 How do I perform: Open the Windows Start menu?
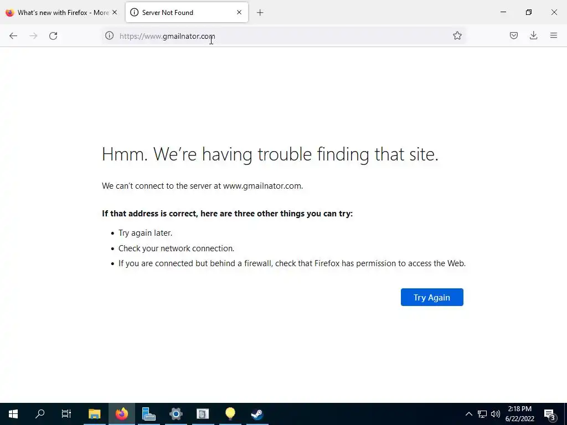coord(13,414)
